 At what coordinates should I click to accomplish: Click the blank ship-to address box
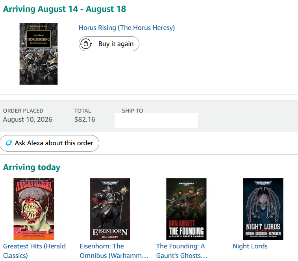tap(156, 121)
